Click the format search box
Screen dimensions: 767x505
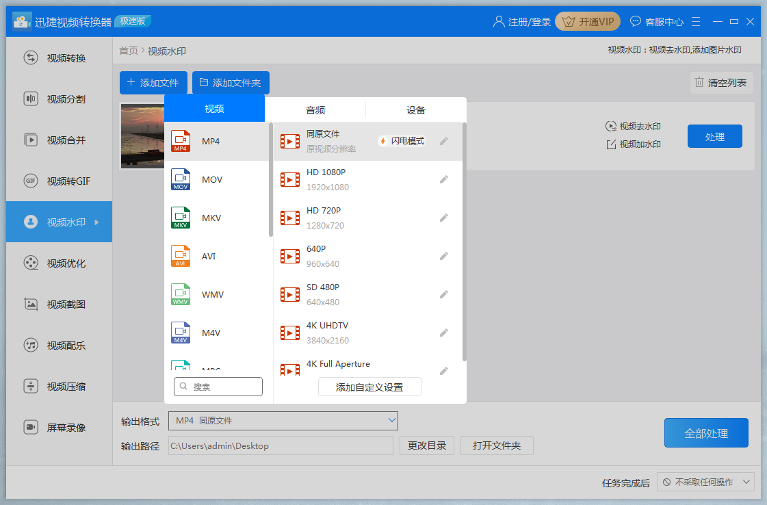pos(218,386)
